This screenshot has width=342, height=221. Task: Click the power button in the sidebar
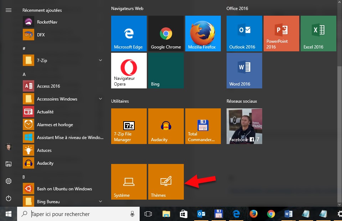(x=9, y=198)
